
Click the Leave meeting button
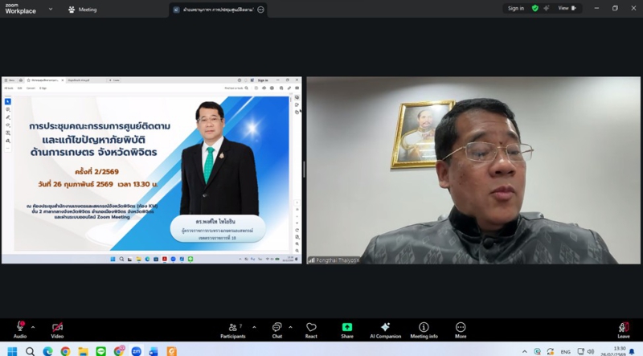tap(624, 328)
